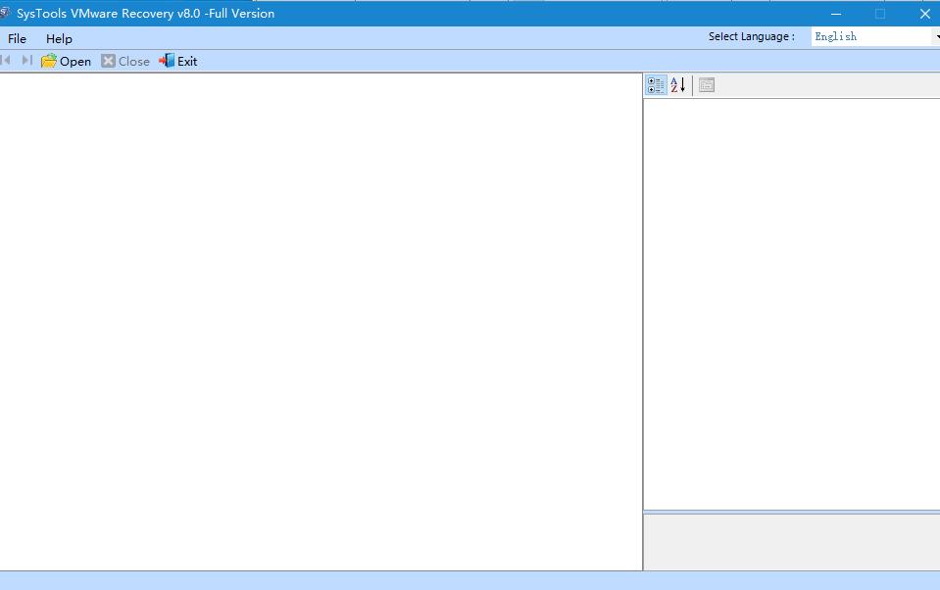Switch property grid to Categorized view
This screenshot has width=940, height=590.
[x=656, y=85]
